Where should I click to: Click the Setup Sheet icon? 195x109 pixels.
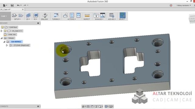(78, 15)
